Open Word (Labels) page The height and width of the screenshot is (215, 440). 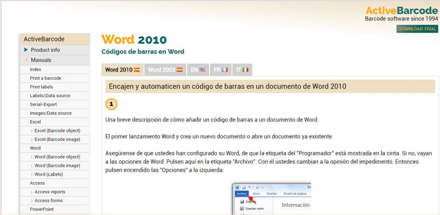tap(55, 174)
